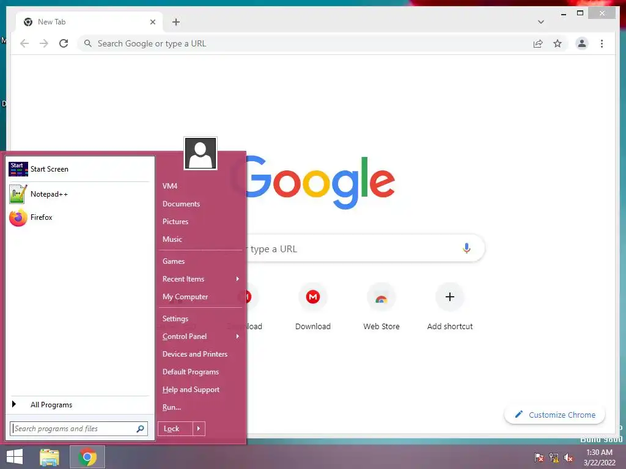Image resolution: width=626 pixels, height=469 pixels.
Task: Expand Control Panel submenu arrow
Action: coord(238,336)
